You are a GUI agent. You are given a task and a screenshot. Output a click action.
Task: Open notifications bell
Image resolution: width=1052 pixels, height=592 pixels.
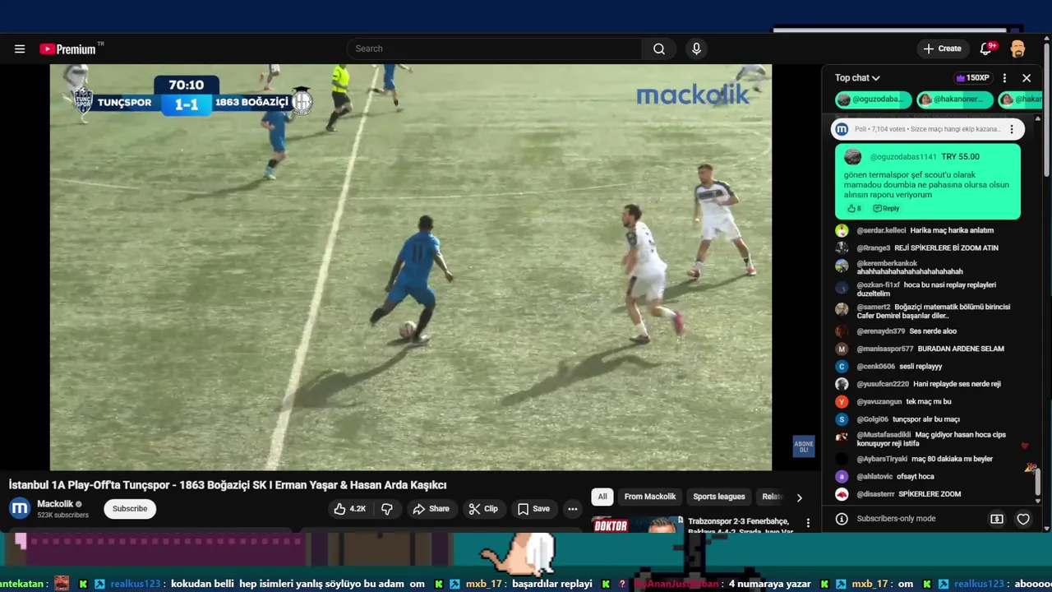pos(986,49)
